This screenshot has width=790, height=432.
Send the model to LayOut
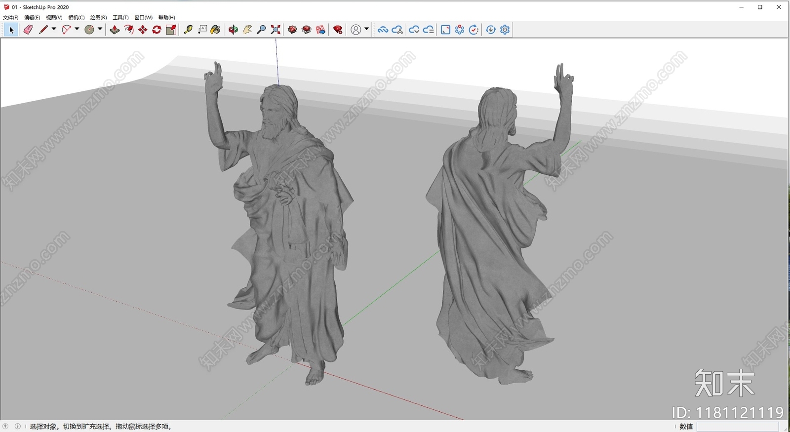(x=320, y=30)
